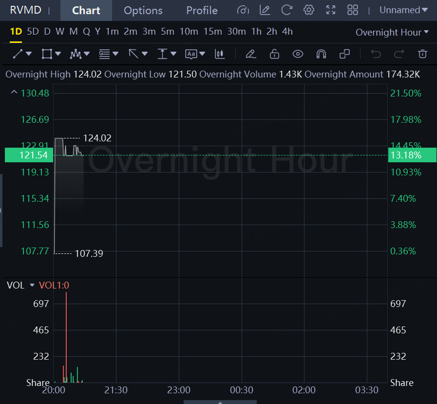Select the Fibonacci lines tool
This screenshot has width=437, height=404.
104,54
